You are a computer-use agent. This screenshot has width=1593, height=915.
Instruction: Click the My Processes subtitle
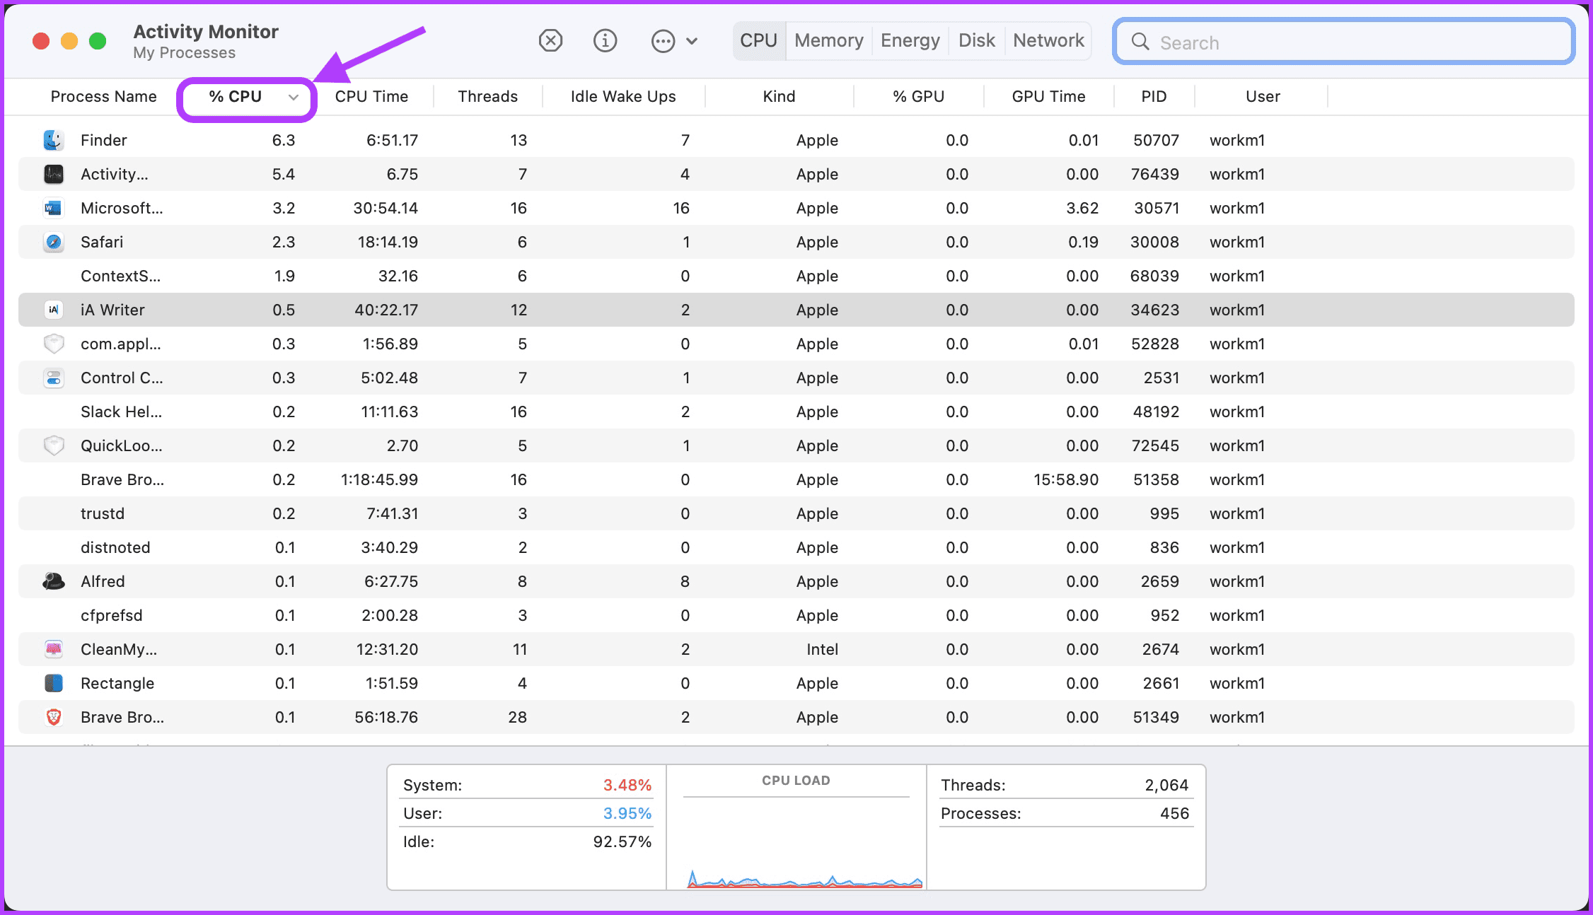(x=184, y=53)
